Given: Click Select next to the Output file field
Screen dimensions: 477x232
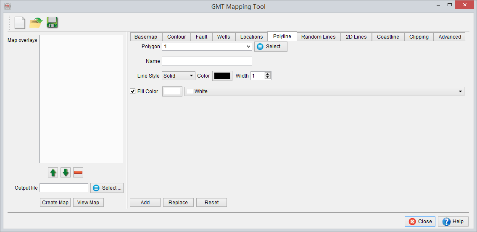Looking at the screenshot, I should tap(107, 188).
